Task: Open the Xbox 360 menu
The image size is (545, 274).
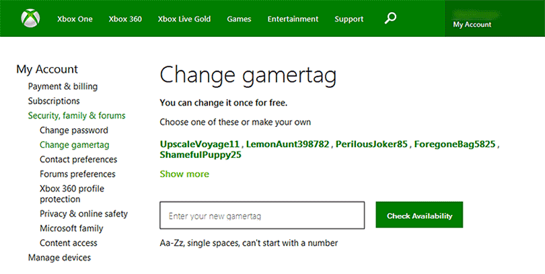Action: click(x=125, y=19)
